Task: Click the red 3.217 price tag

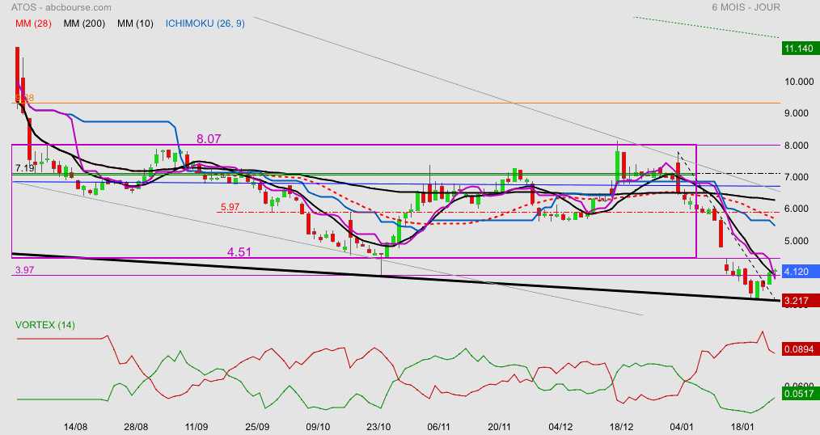Action: click(x=801, y=300)
